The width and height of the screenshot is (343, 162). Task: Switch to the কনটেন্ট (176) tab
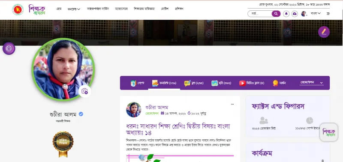point(164,83)
